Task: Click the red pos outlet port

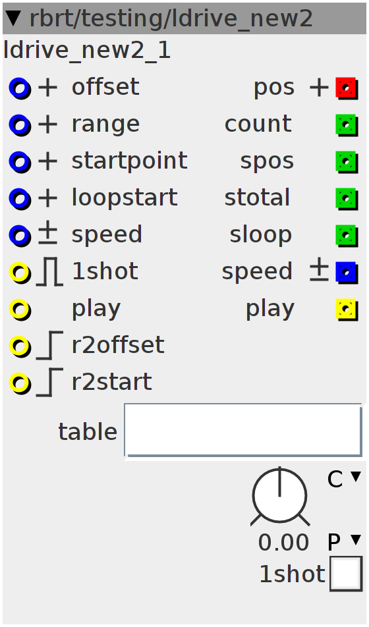Action: [346, 88]
